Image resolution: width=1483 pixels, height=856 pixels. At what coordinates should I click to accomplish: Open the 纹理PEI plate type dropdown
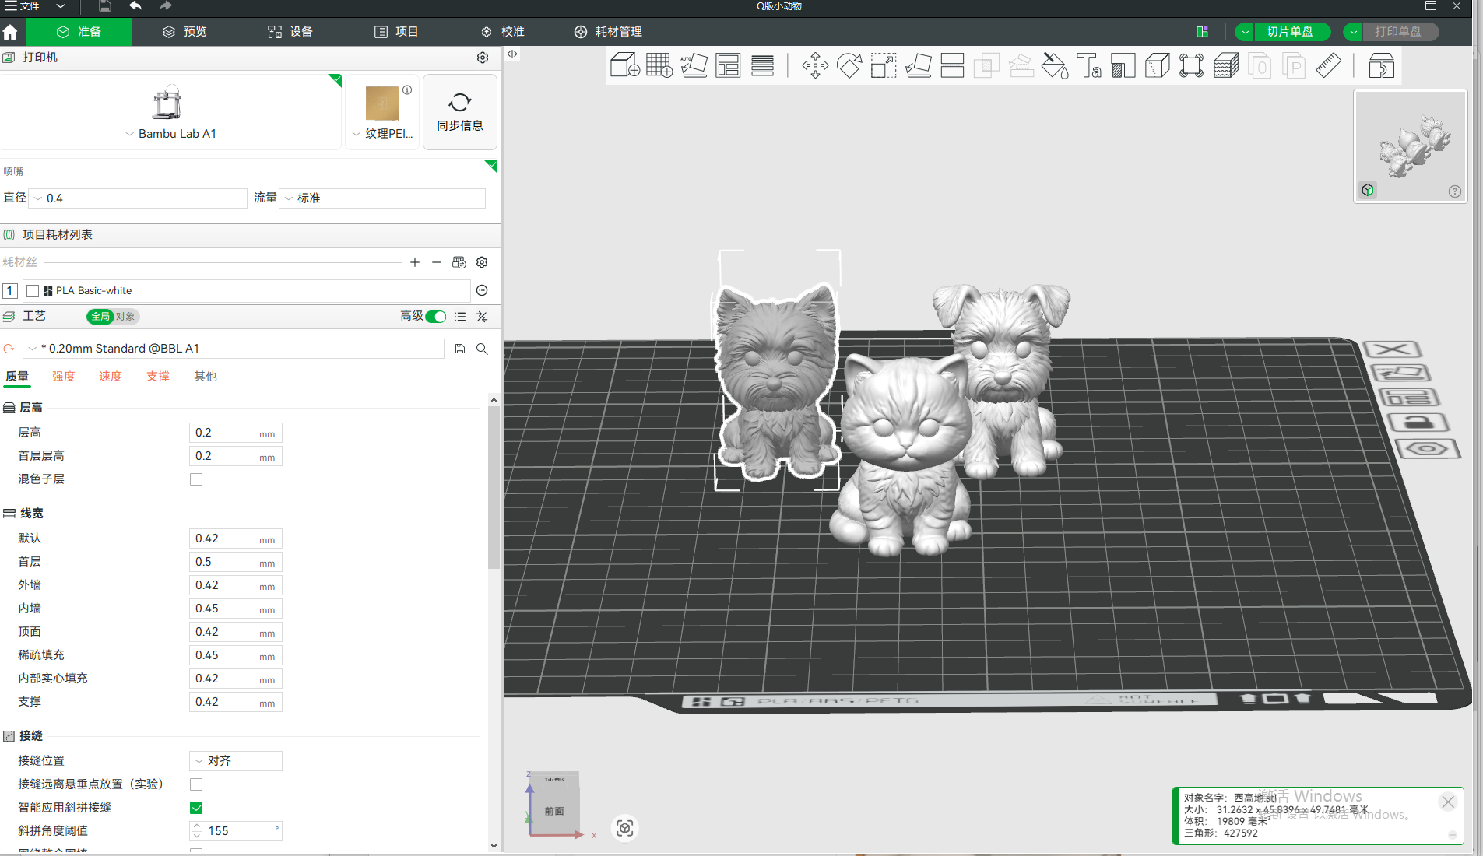tap(382, 134)
